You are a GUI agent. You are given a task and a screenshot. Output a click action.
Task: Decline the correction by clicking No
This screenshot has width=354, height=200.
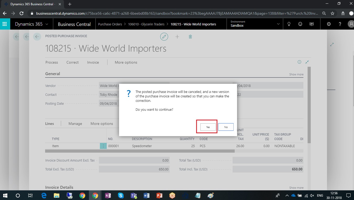(226, 127)
